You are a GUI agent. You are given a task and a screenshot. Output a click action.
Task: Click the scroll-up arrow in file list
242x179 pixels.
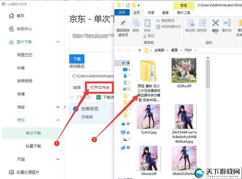coord(208,58)
